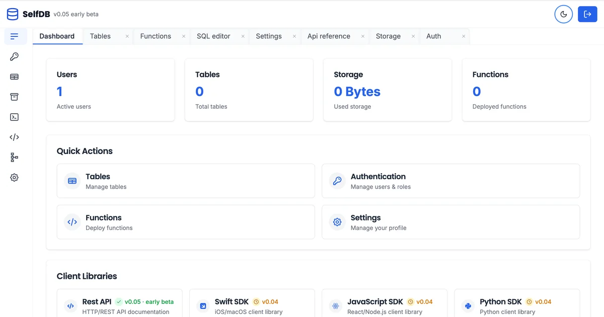Close the Tables tab
The width and height of the screenshot is (604, 317).
tap(127, 36)
